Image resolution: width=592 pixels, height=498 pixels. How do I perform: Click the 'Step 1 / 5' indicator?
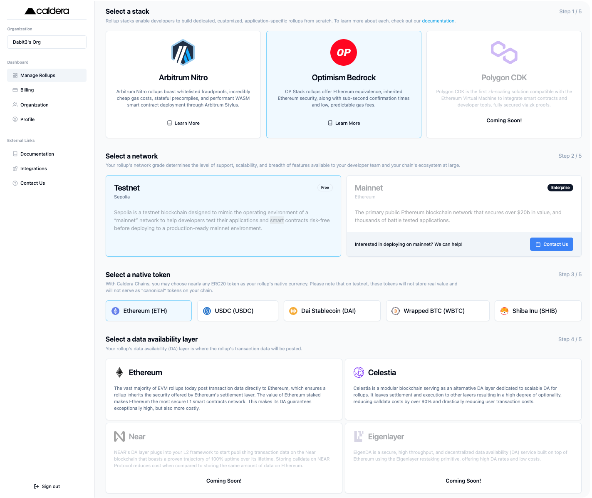point(570,12)
